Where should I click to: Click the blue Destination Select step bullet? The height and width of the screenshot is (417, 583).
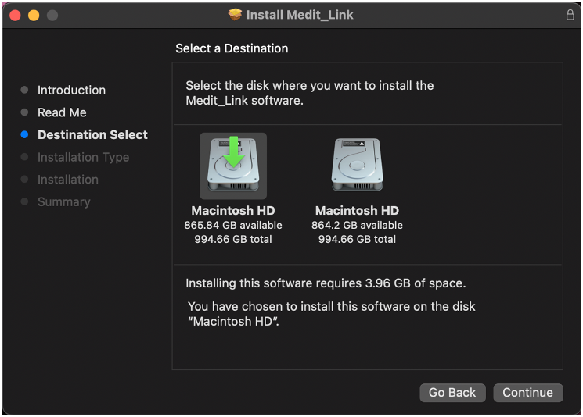pos(24,134)
